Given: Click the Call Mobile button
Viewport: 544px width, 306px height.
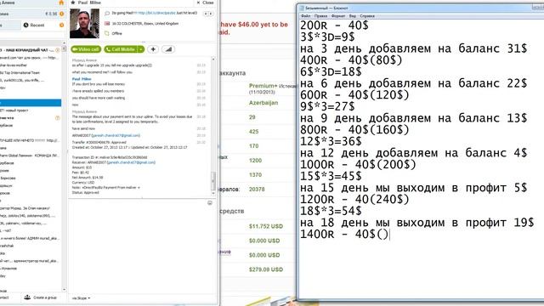Looking at the screenshot, I should click(121, 49).
